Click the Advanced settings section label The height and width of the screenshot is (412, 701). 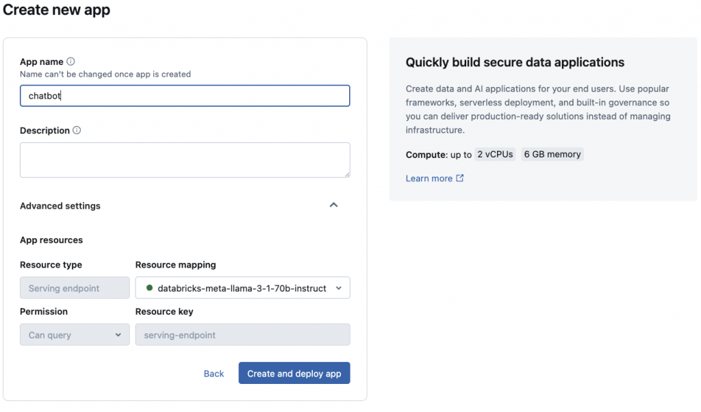point(60,206)
